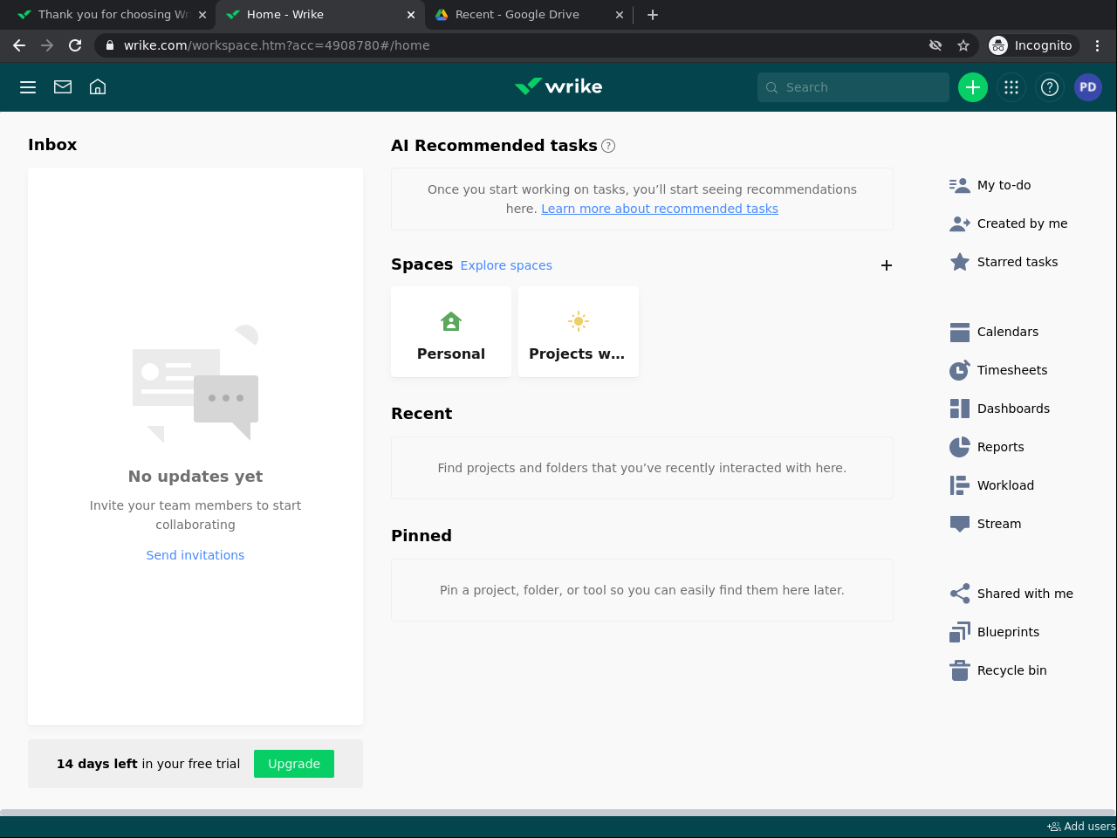The width and height of the screenshot is (1117, 838).
Task: Close the Home - Wrike tab
Action: [x=411, y=15]
